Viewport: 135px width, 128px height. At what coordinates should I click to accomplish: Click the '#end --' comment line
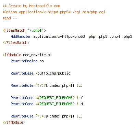coord(10,18)
